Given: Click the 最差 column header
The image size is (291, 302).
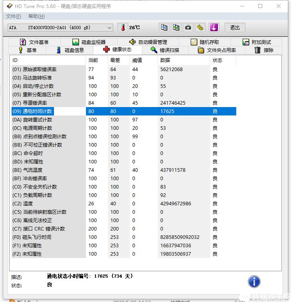Looking at the screenshot, I should pyautogui.click(x=119, y=60).
